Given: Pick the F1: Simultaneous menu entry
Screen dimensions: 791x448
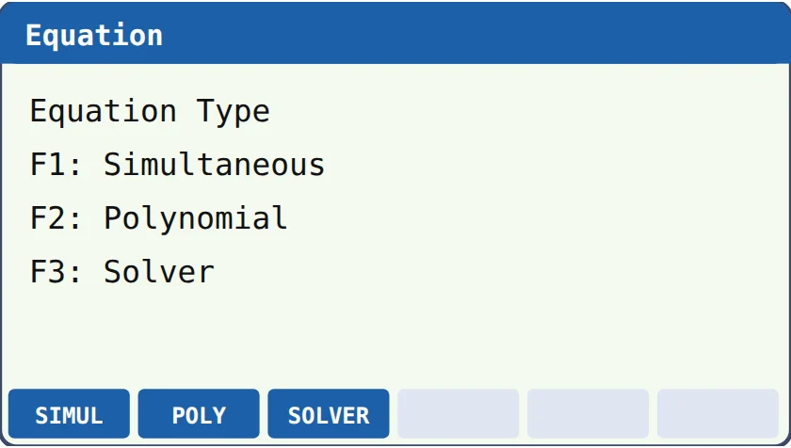Looking at the screenshot, I should [178, 165].
